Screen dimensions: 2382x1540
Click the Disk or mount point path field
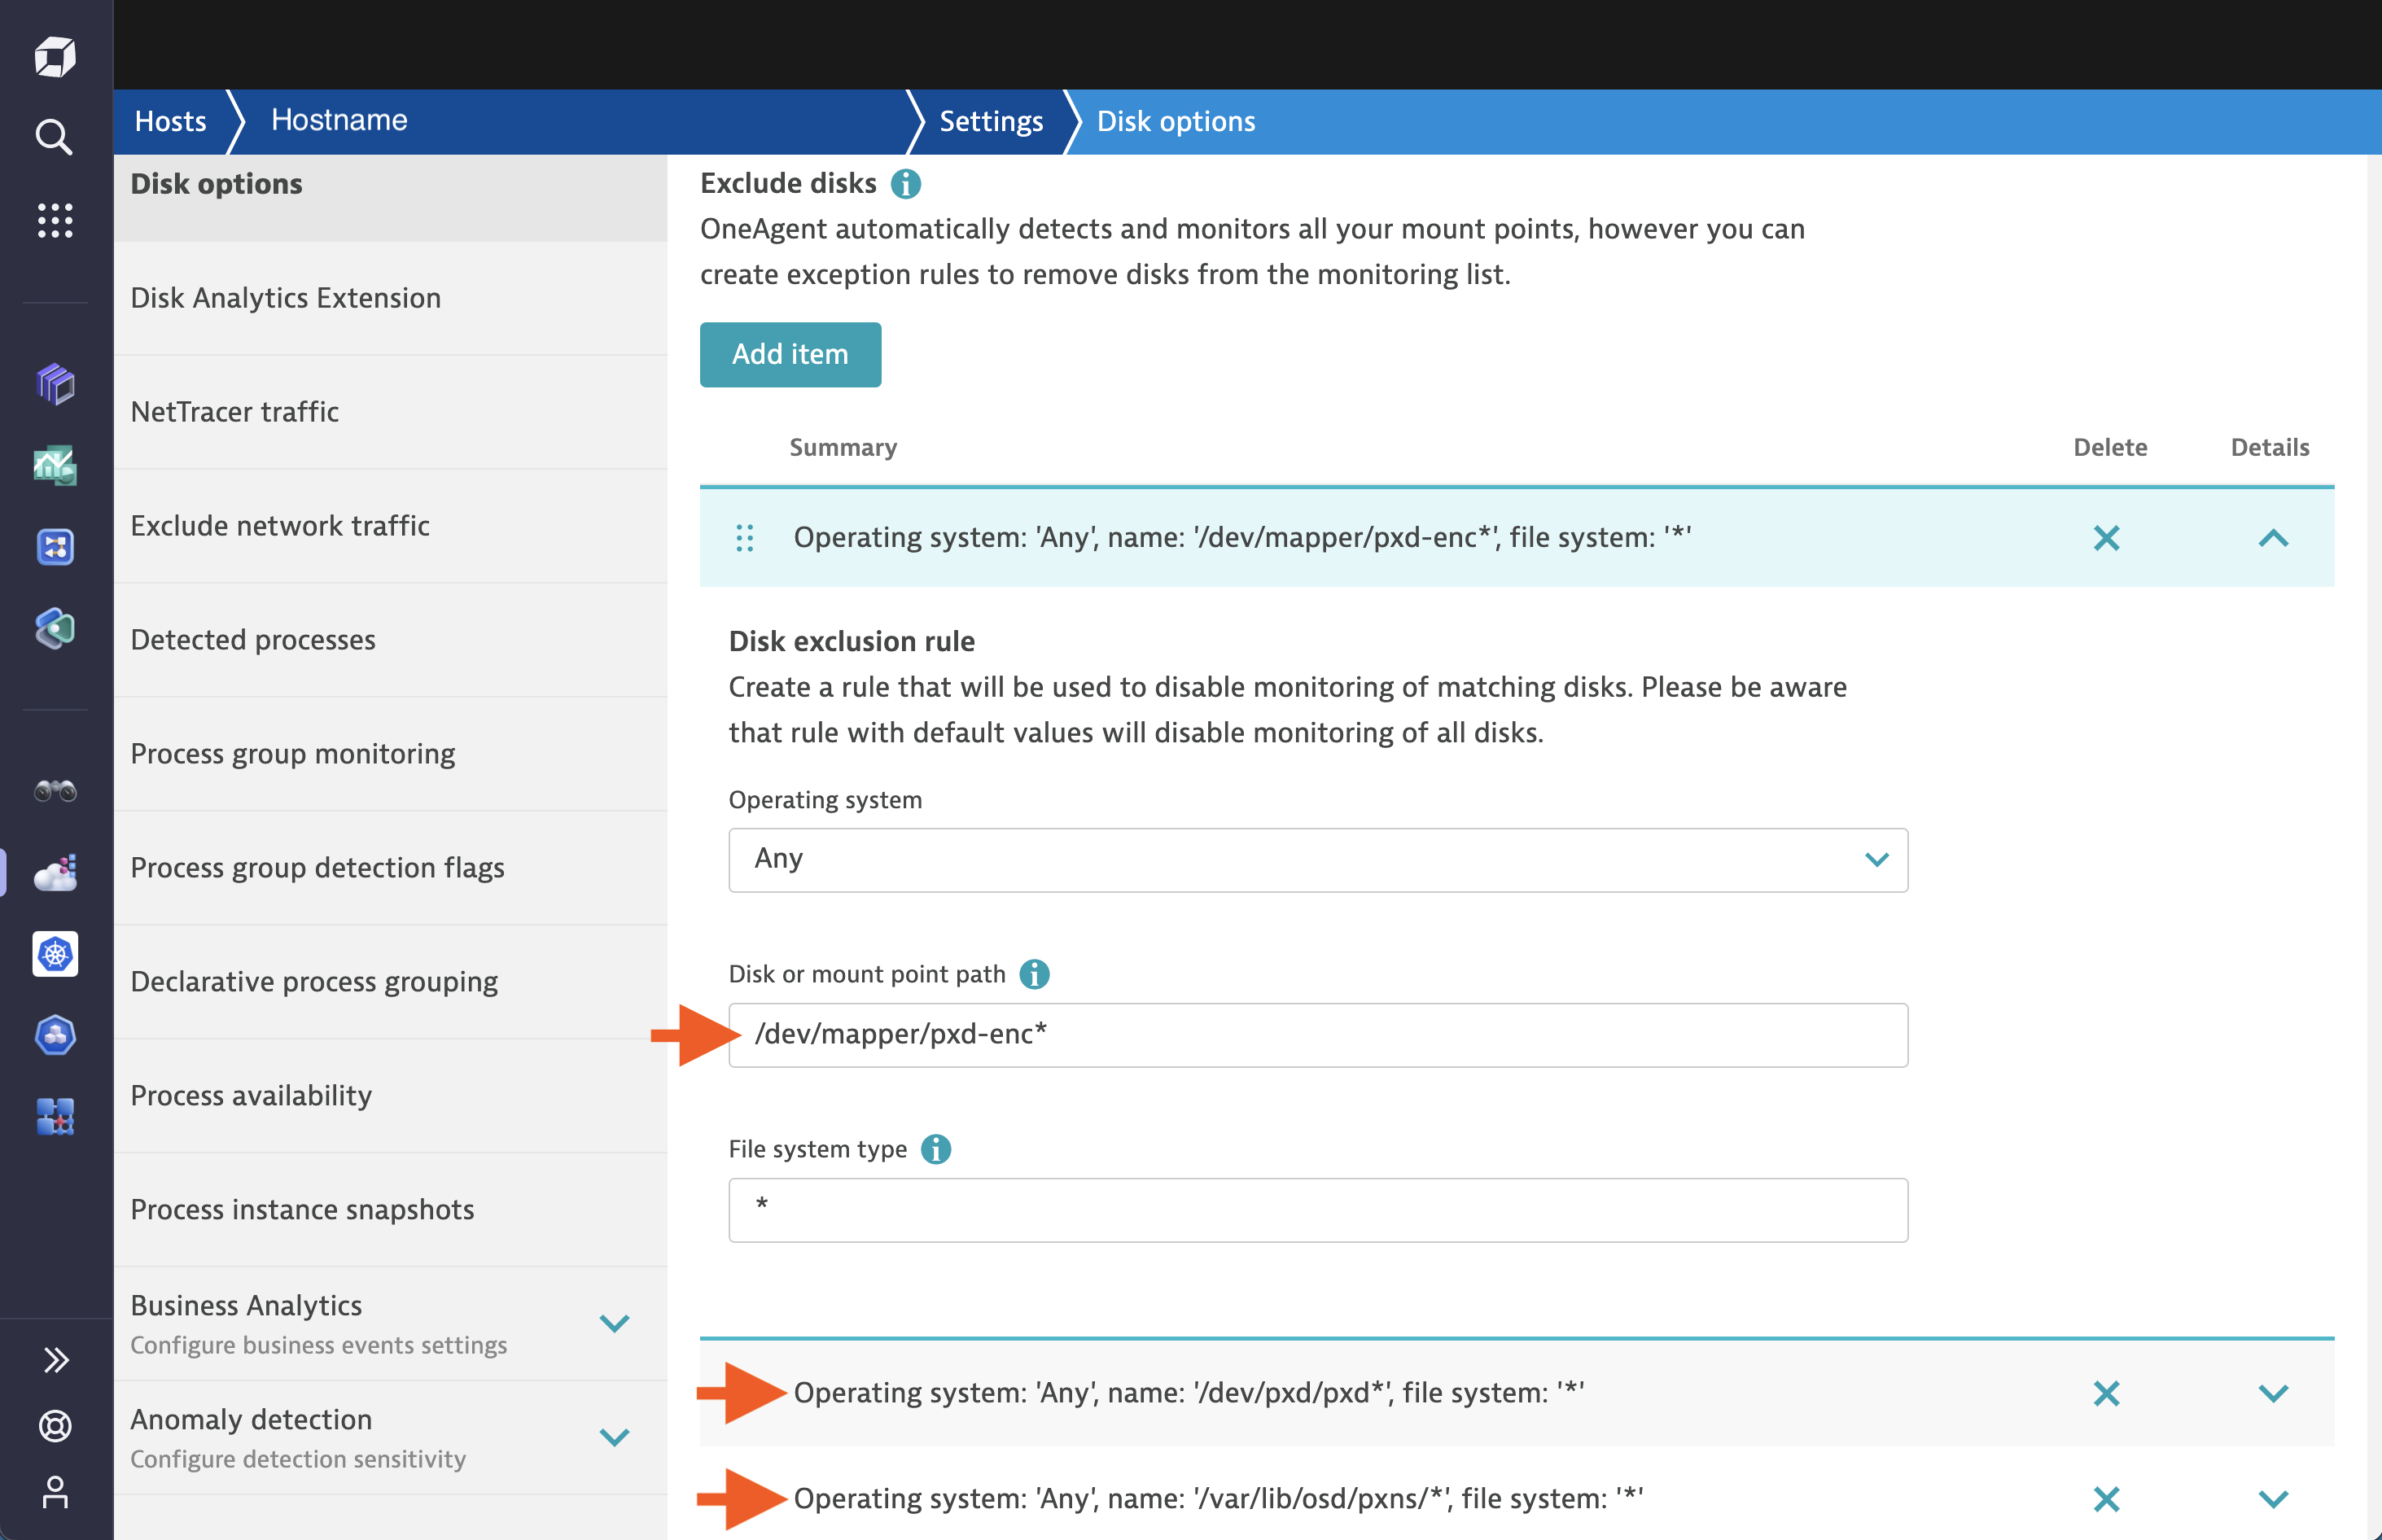[1317, 1035]
